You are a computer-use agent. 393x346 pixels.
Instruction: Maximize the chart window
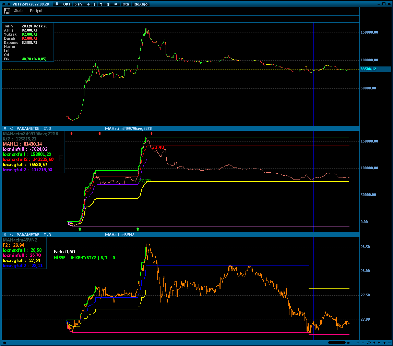pyautogui.click(x=384, y=4)
